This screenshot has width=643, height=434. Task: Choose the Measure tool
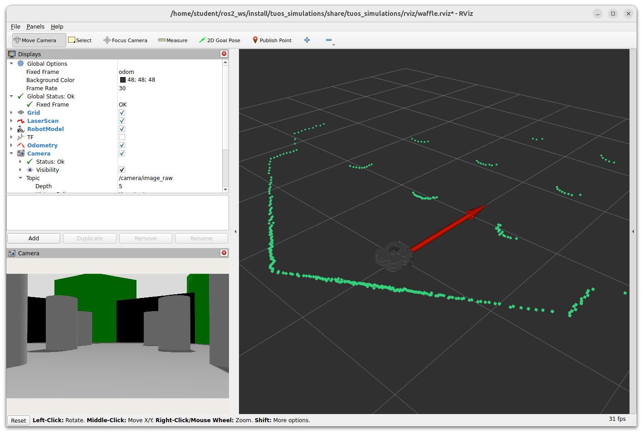(x=173, y=40)
